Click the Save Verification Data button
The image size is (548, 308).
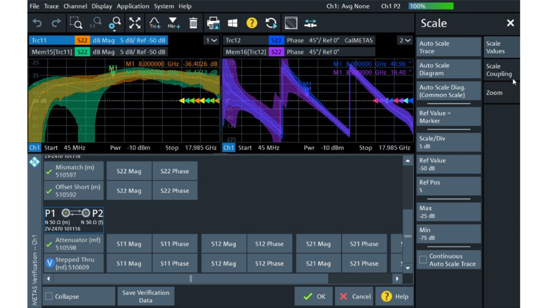pyautogui.click(x=146, y=296)
